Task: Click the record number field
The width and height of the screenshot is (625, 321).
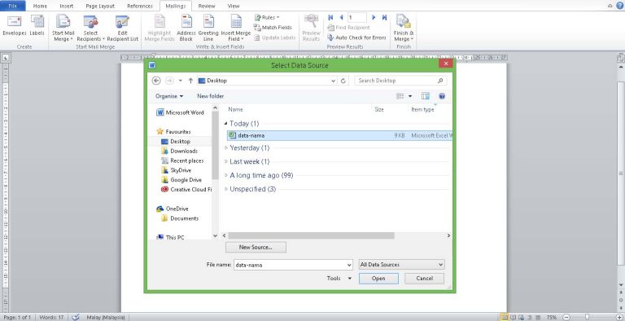Action: [356, 18]
